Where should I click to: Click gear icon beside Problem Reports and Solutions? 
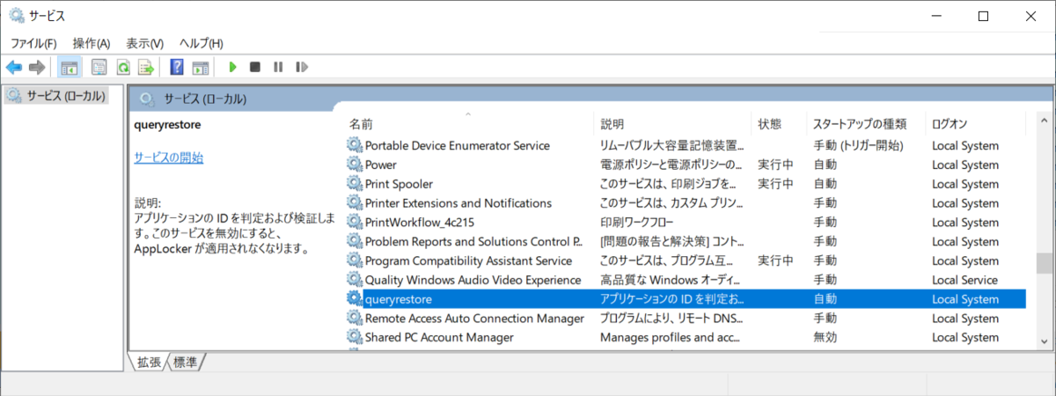pyautogui.click(x=355, y=241)
